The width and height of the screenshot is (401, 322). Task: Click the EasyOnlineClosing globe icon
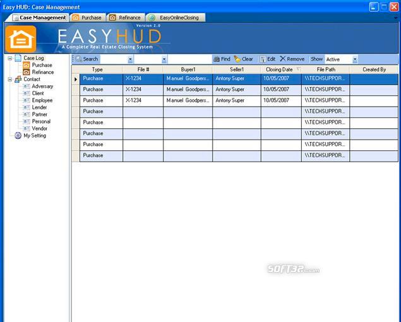coord(152,18)
